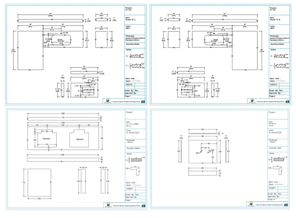296x218 pixels.
Task: Click the 101" top dimension on Studio B-L sheet
Action: tap(51, 15)
